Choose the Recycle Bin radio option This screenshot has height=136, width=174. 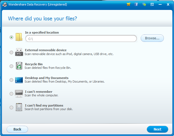tap(11, 66)
